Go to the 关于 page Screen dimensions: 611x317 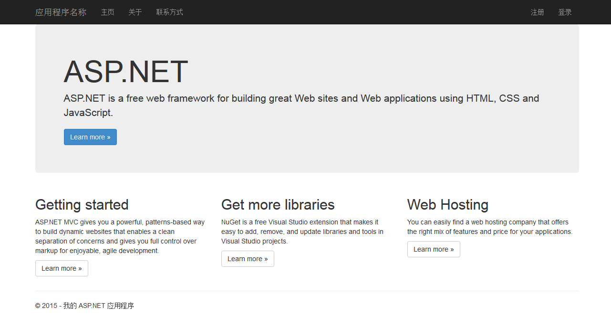(135, 12)
